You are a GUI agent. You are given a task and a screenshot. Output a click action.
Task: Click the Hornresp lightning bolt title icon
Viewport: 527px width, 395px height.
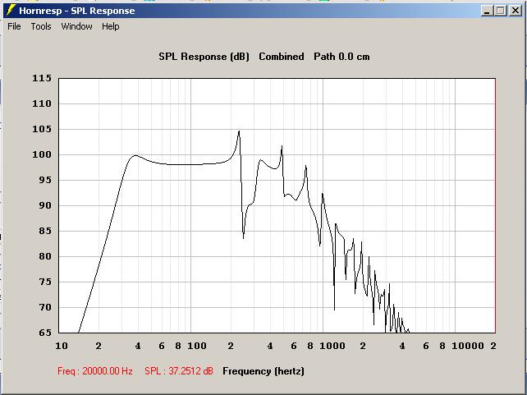[x=11, y=10]
